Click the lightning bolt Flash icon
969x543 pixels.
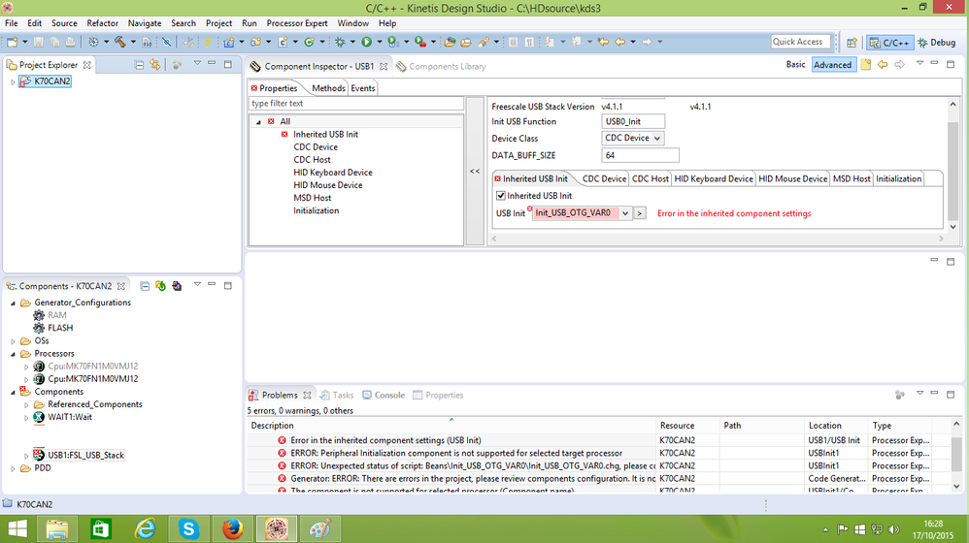208,42
